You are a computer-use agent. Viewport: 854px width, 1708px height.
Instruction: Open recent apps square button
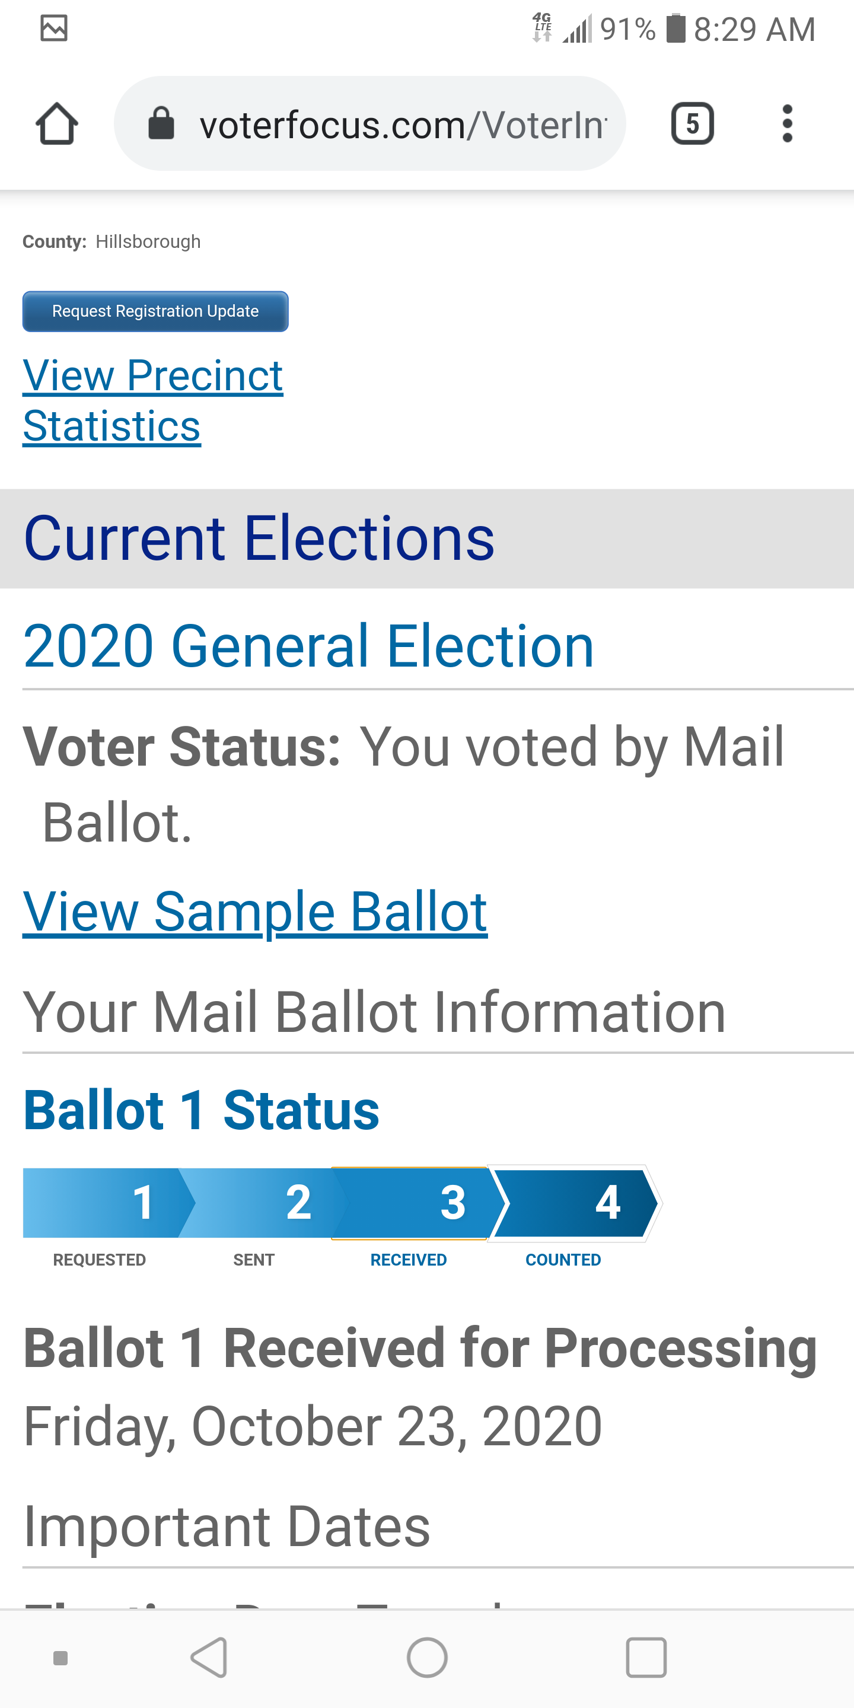pos(646,1658)
